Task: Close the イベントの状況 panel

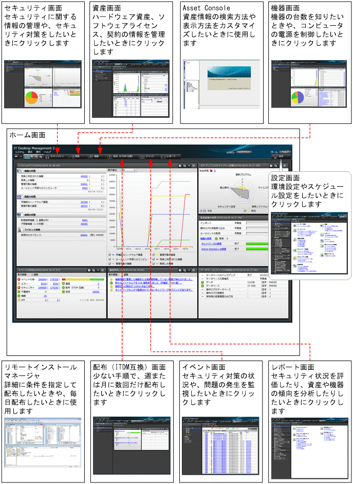Action: pyautogui.click(x=103, y=270)
